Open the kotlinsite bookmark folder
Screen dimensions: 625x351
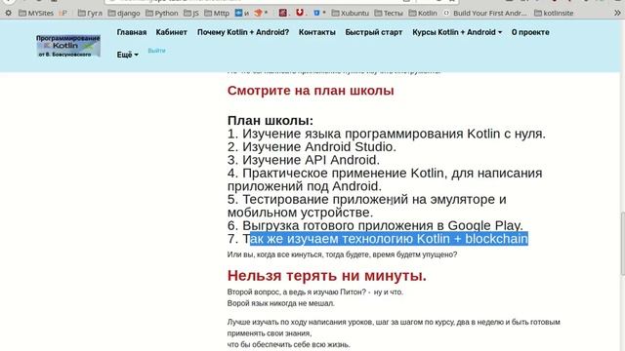point(554,13)
